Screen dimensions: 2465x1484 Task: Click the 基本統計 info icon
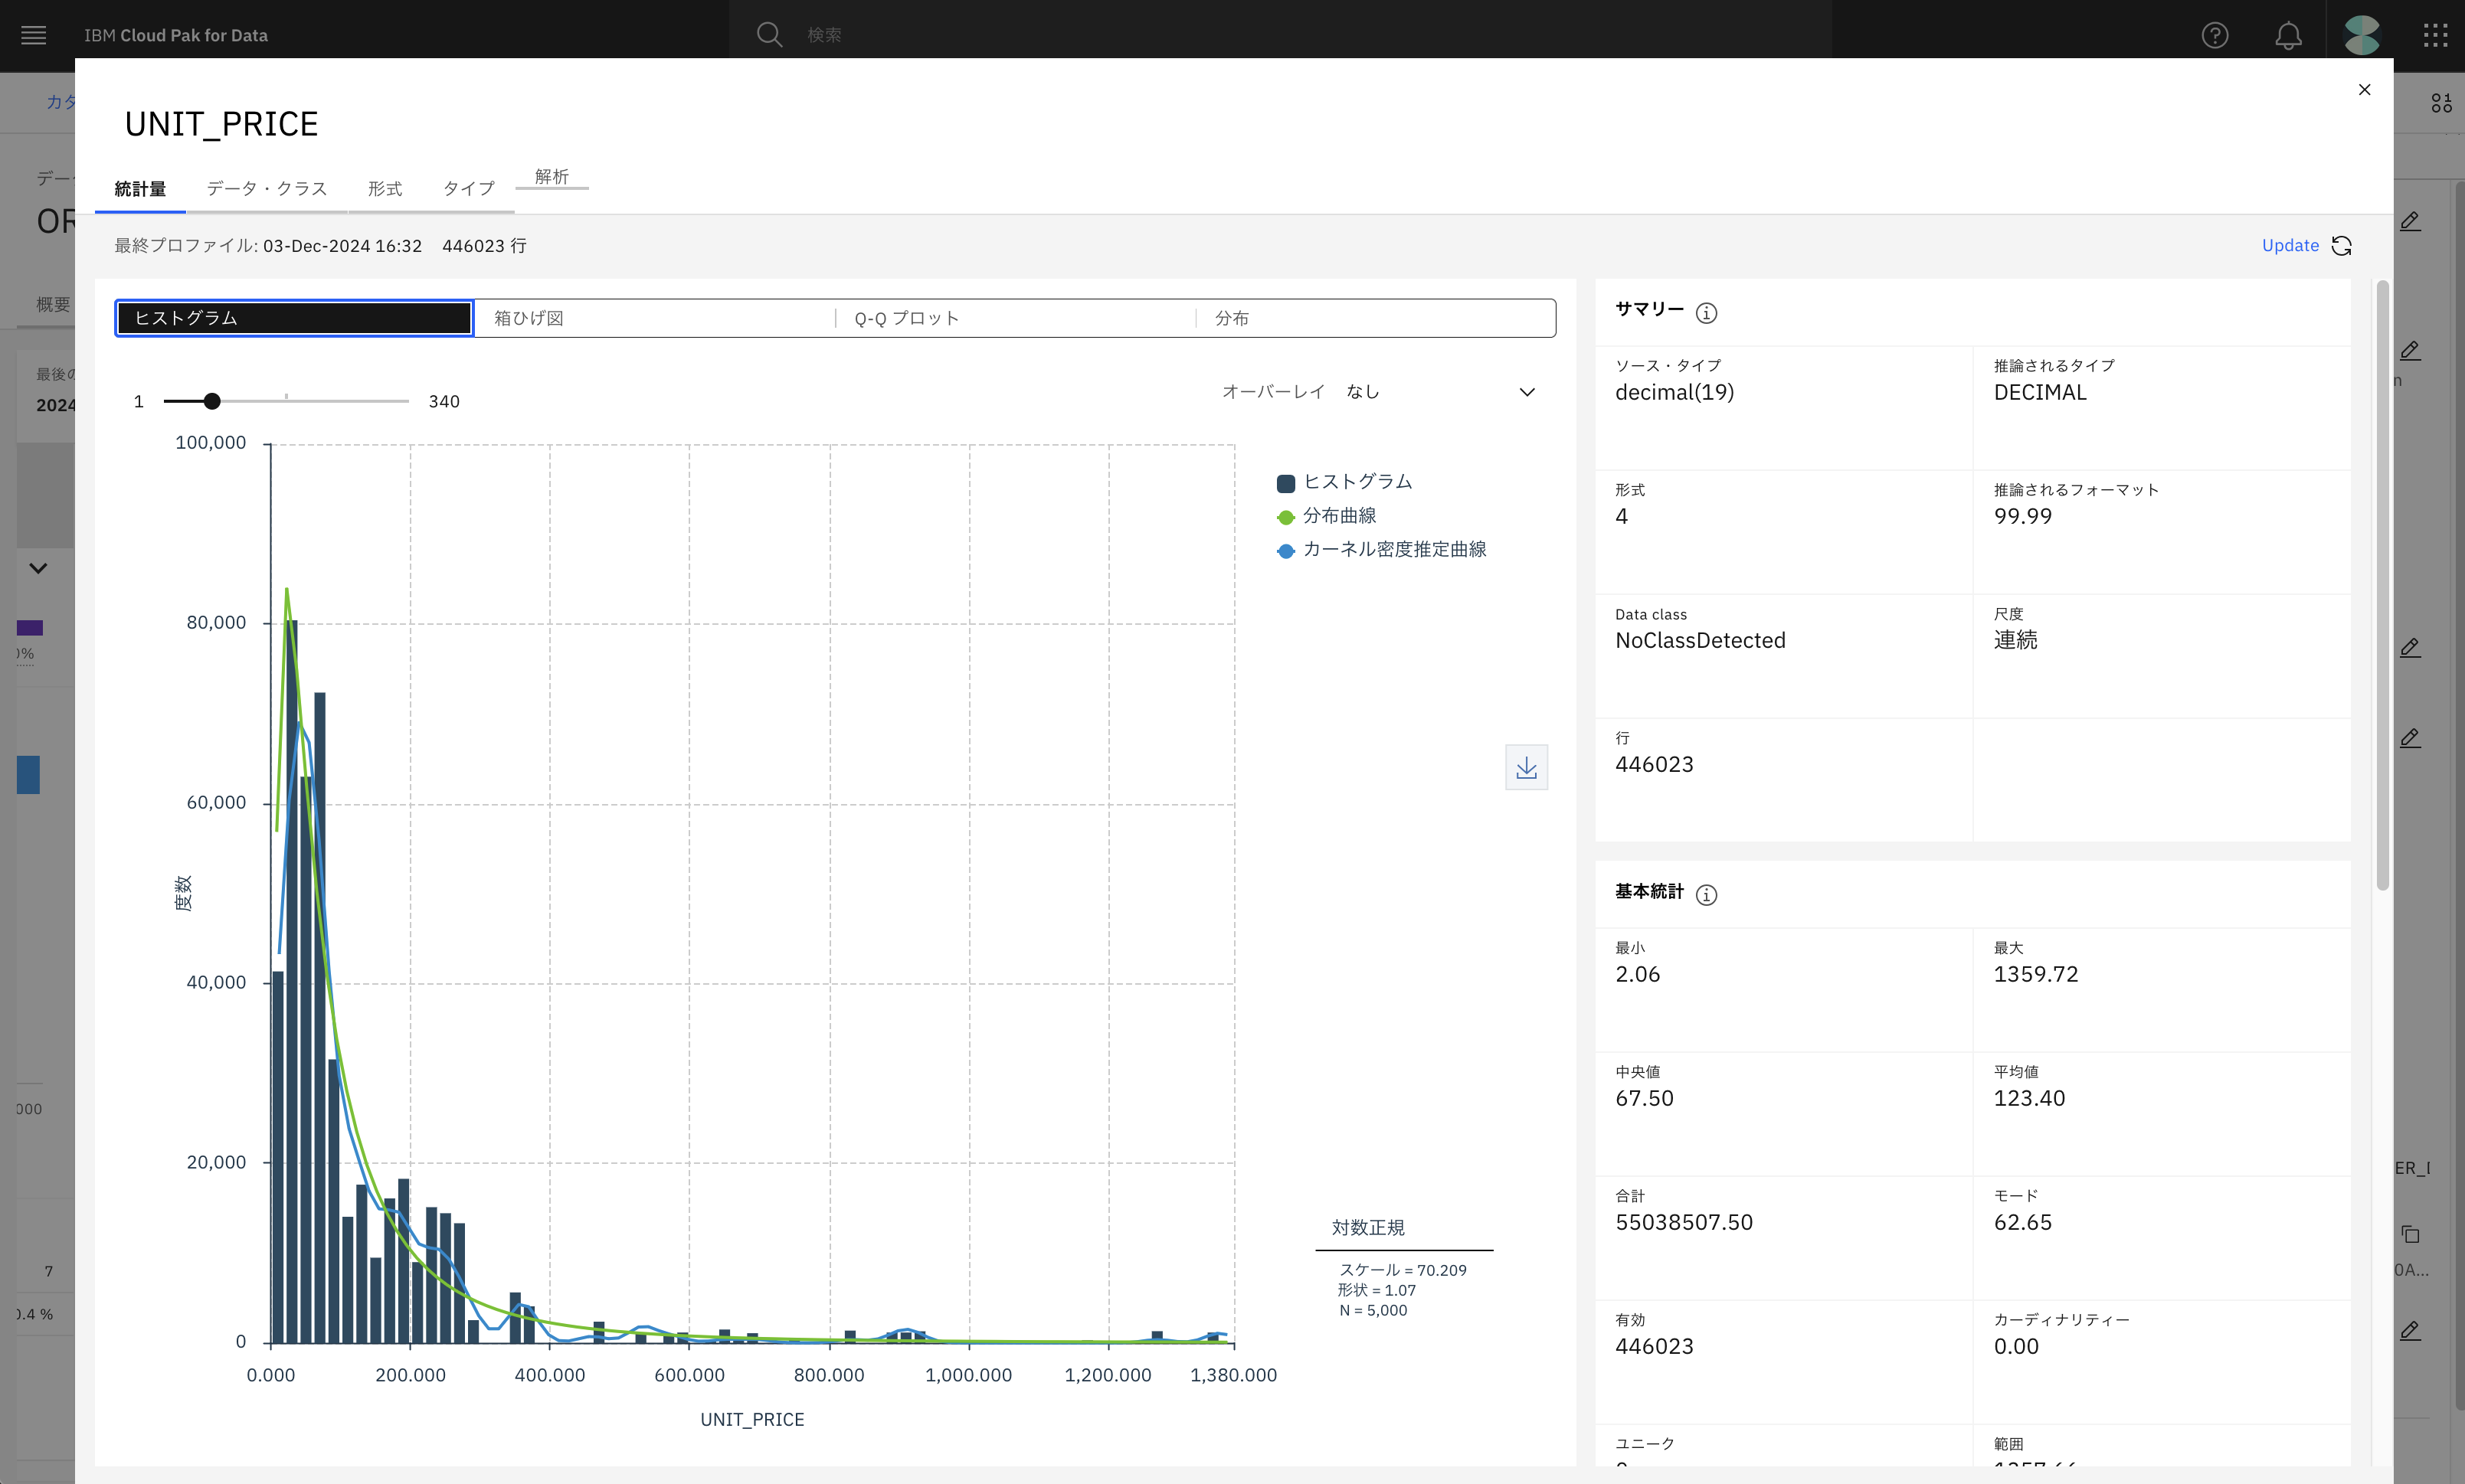[x=1706, y=895]
